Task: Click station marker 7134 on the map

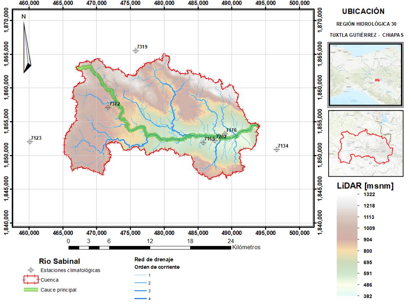Action: click(277, 150)
